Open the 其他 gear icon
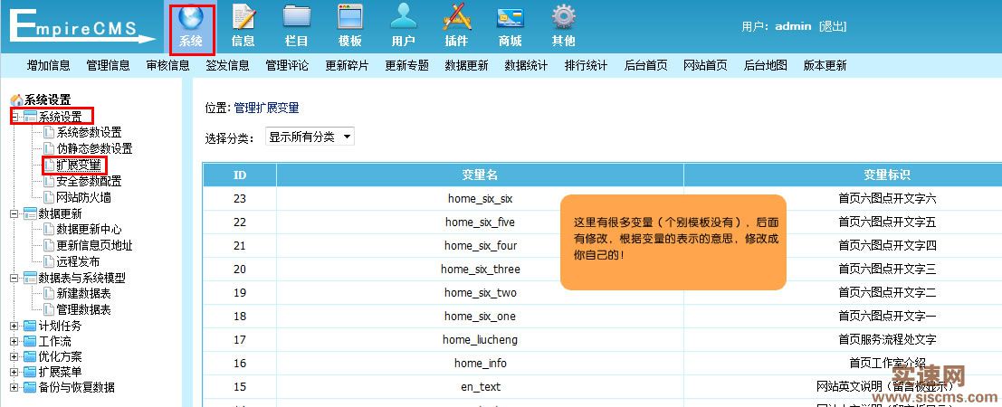Screen dimensions: 1002x407 tap(563, 17)
